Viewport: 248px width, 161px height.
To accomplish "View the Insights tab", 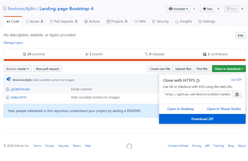I will (184, 21).
